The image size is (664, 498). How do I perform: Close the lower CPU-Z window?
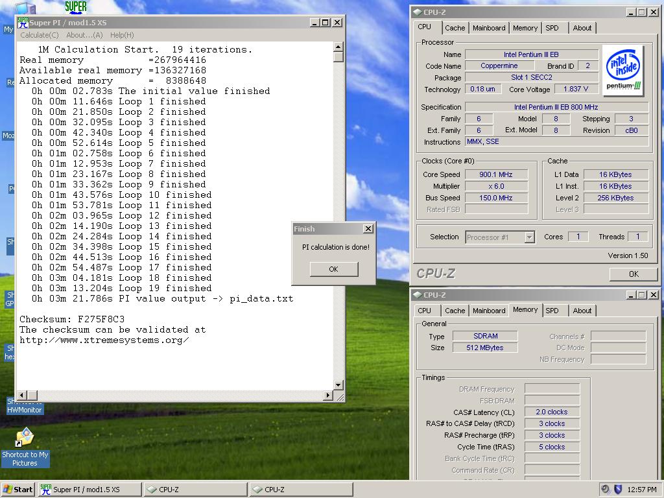pyautogui.click(x=654, y=295)
